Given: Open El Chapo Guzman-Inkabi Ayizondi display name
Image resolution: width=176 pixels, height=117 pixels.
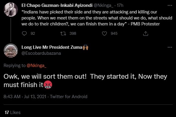Looking at the screenshot, I should (57, 5).
